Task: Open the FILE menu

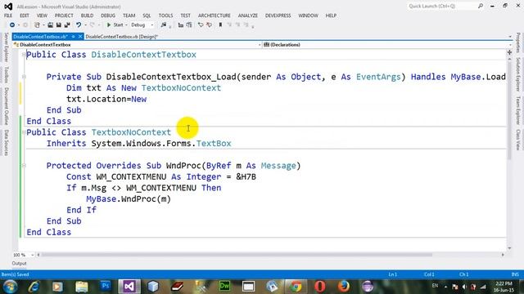Action: point(8,16)
